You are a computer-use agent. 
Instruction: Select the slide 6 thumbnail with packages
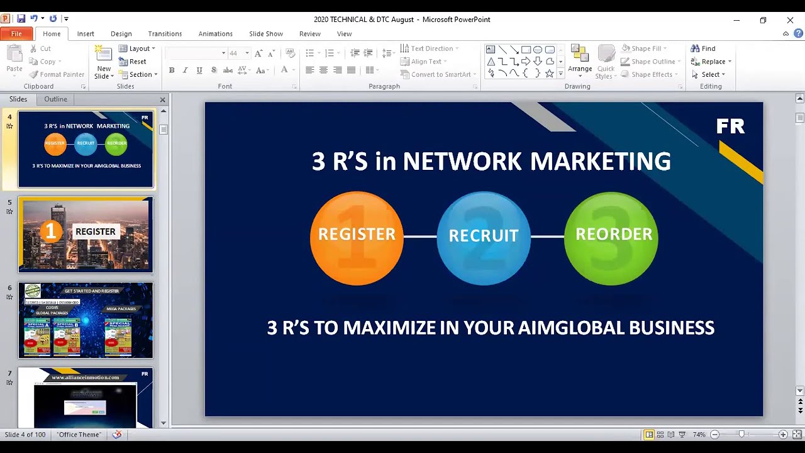coord(86,320)
